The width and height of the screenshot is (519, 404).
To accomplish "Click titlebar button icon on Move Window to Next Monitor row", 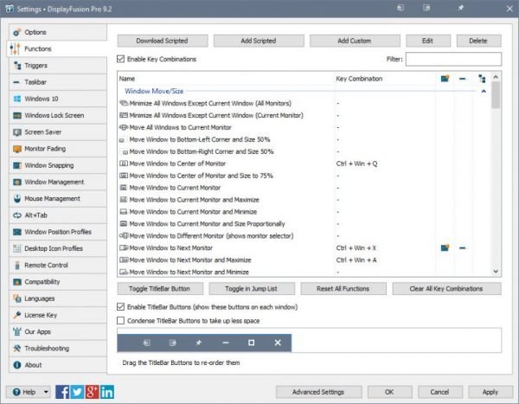I will pos(445,247).
